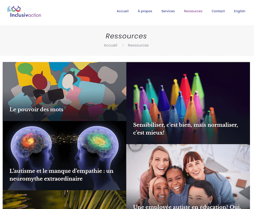Click the Ressources breadcrumb item

tap(138, 45)
